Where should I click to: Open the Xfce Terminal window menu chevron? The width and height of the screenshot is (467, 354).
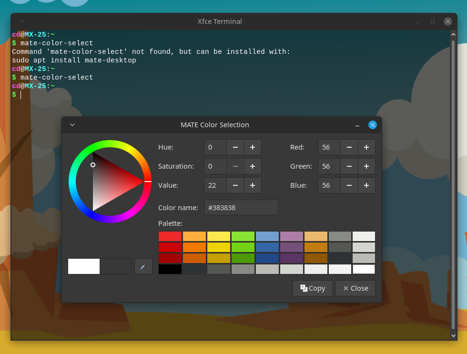[x=22, y=21]
